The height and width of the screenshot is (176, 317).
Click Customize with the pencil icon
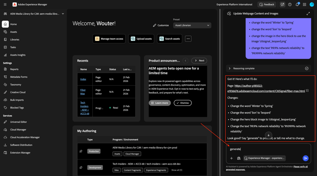pyautogui.click(x=161, y=25)
